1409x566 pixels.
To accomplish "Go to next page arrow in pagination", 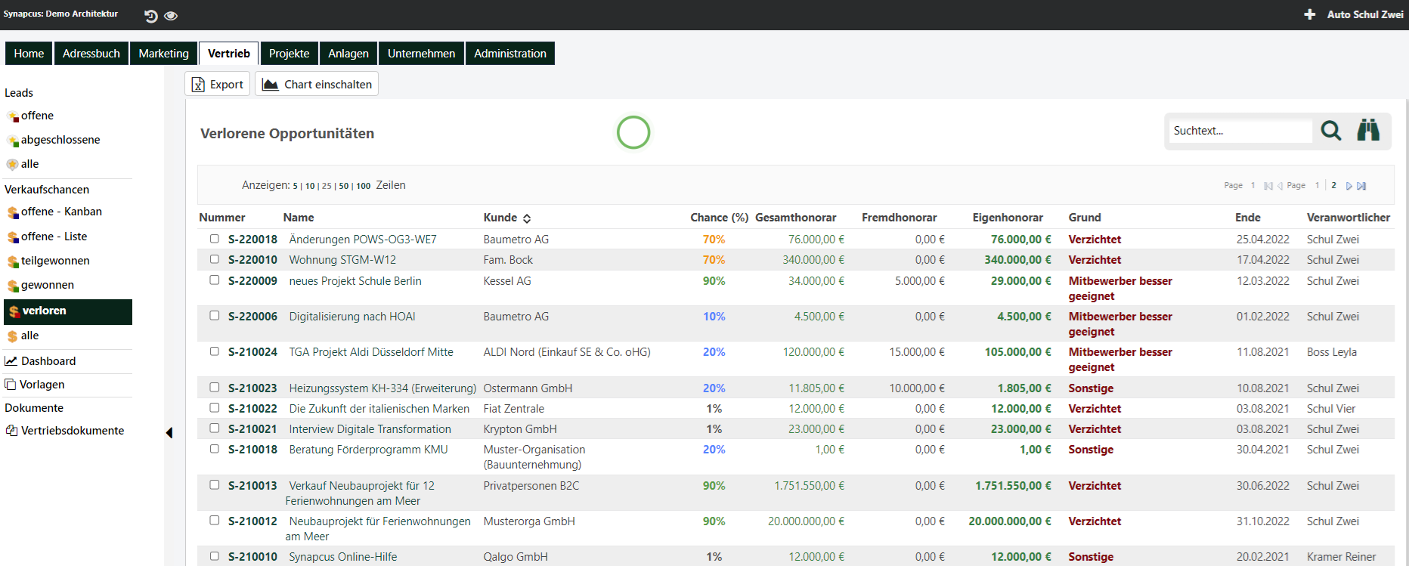I will pos(1349,186).
